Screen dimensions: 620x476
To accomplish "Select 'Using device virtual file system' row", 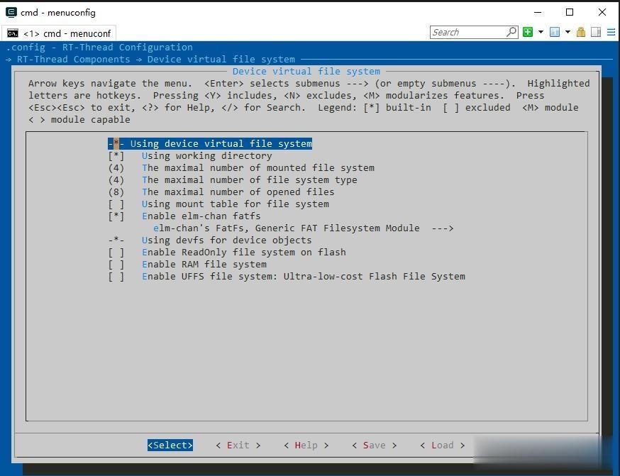I will [x=210, y=143].
